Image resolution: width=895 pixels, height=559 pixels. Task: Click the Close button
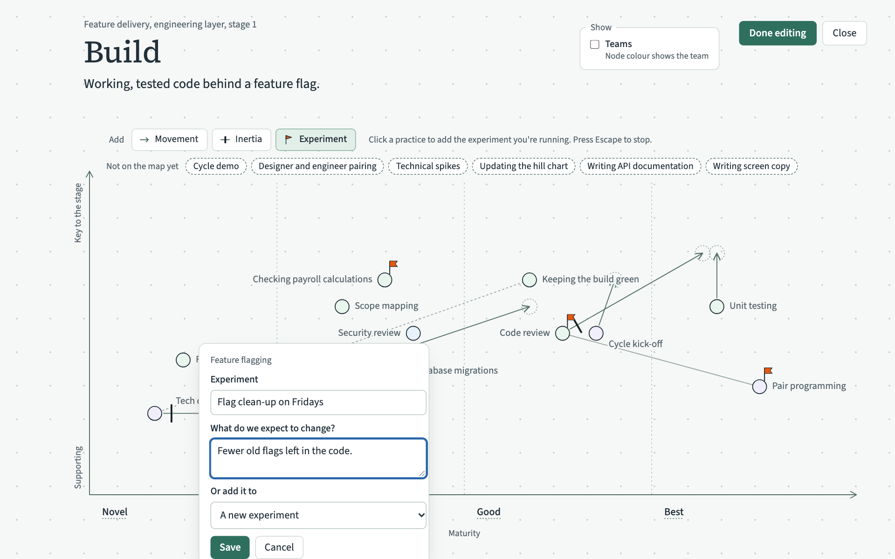pos(844,33)
